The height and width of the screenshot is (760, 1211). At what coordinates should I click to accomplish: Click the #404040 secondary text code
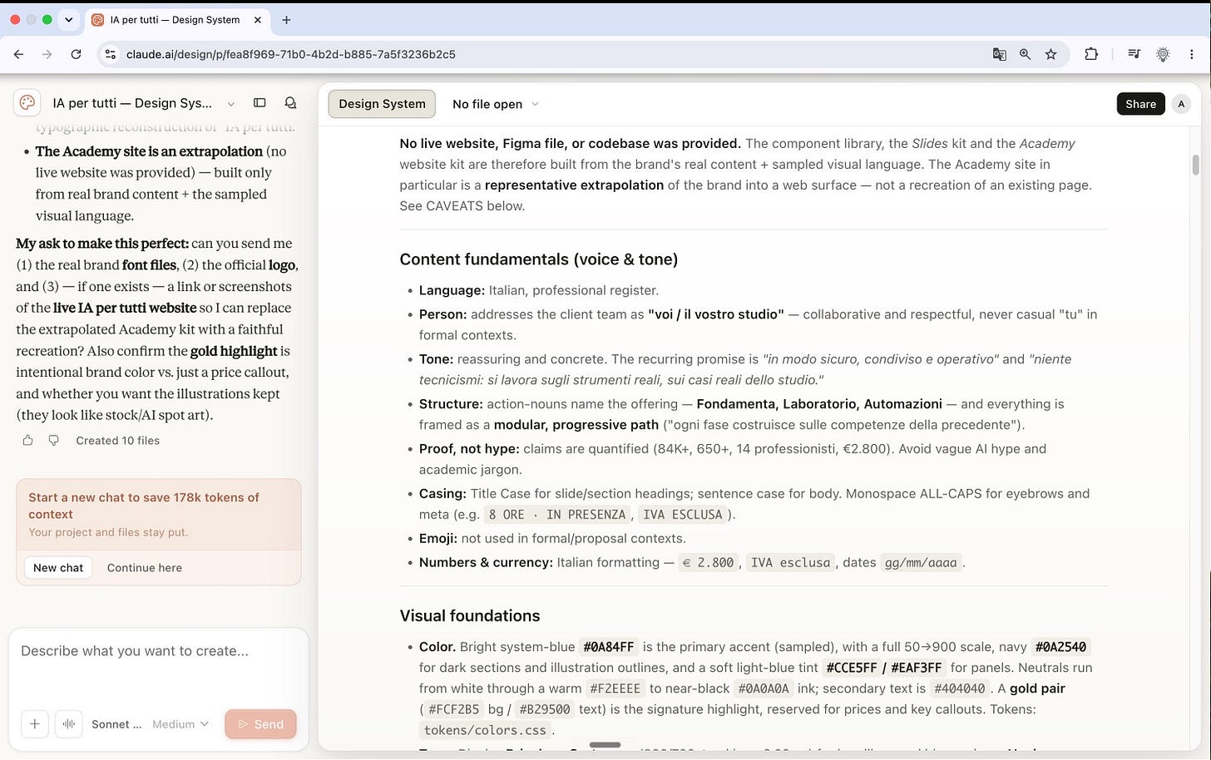pyautogui.click(x=959, y=688)
